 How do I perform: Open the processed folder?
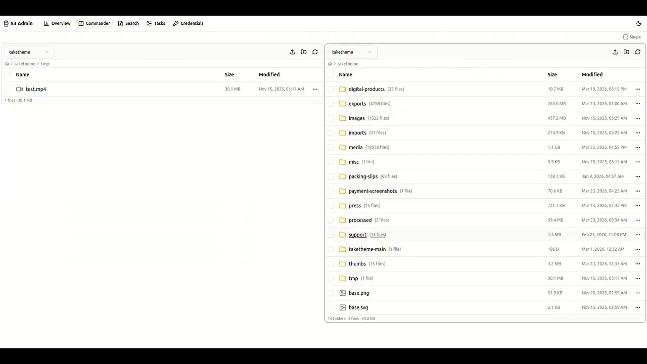pyautogui.click(x=360, y=220)
